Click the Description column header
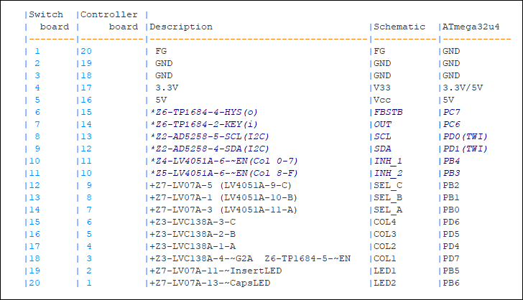The image size is (523, 300). tap(181, 27)
